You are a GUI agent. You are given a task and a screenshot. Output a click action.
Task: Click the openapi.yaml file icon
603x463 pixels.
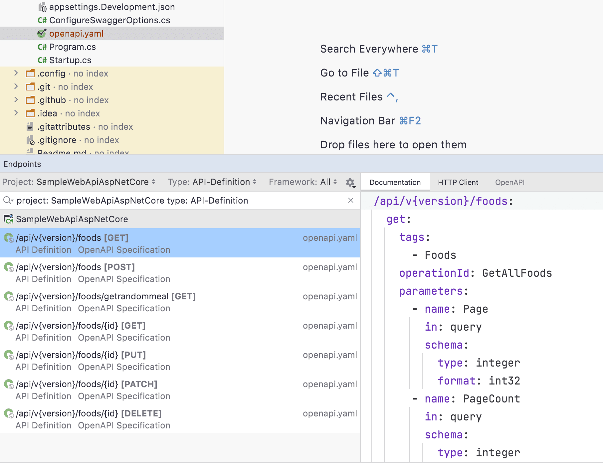[x=42, y=33]
